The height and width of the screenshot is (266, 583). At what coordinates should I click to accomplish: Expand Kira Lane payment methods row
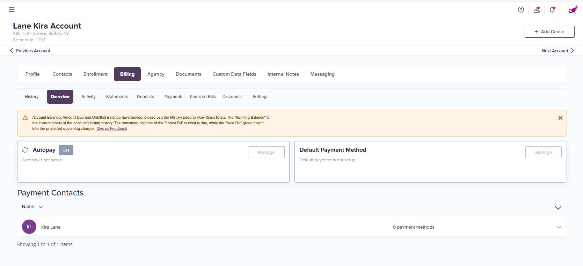(559, 227)
